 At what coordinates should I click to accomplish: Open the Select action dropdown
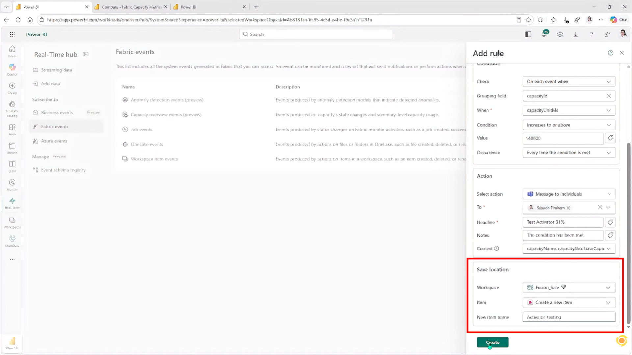[569, 194]
